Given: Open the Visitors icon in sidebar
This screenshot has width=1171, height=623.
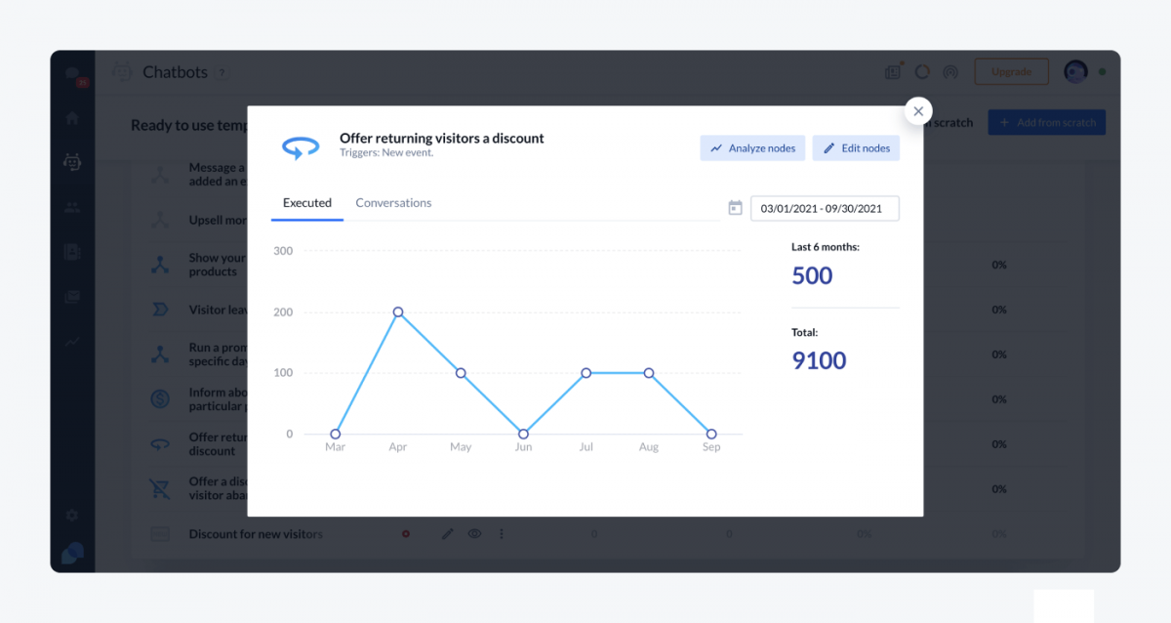Looking at the screenshot, I should 72,207.
